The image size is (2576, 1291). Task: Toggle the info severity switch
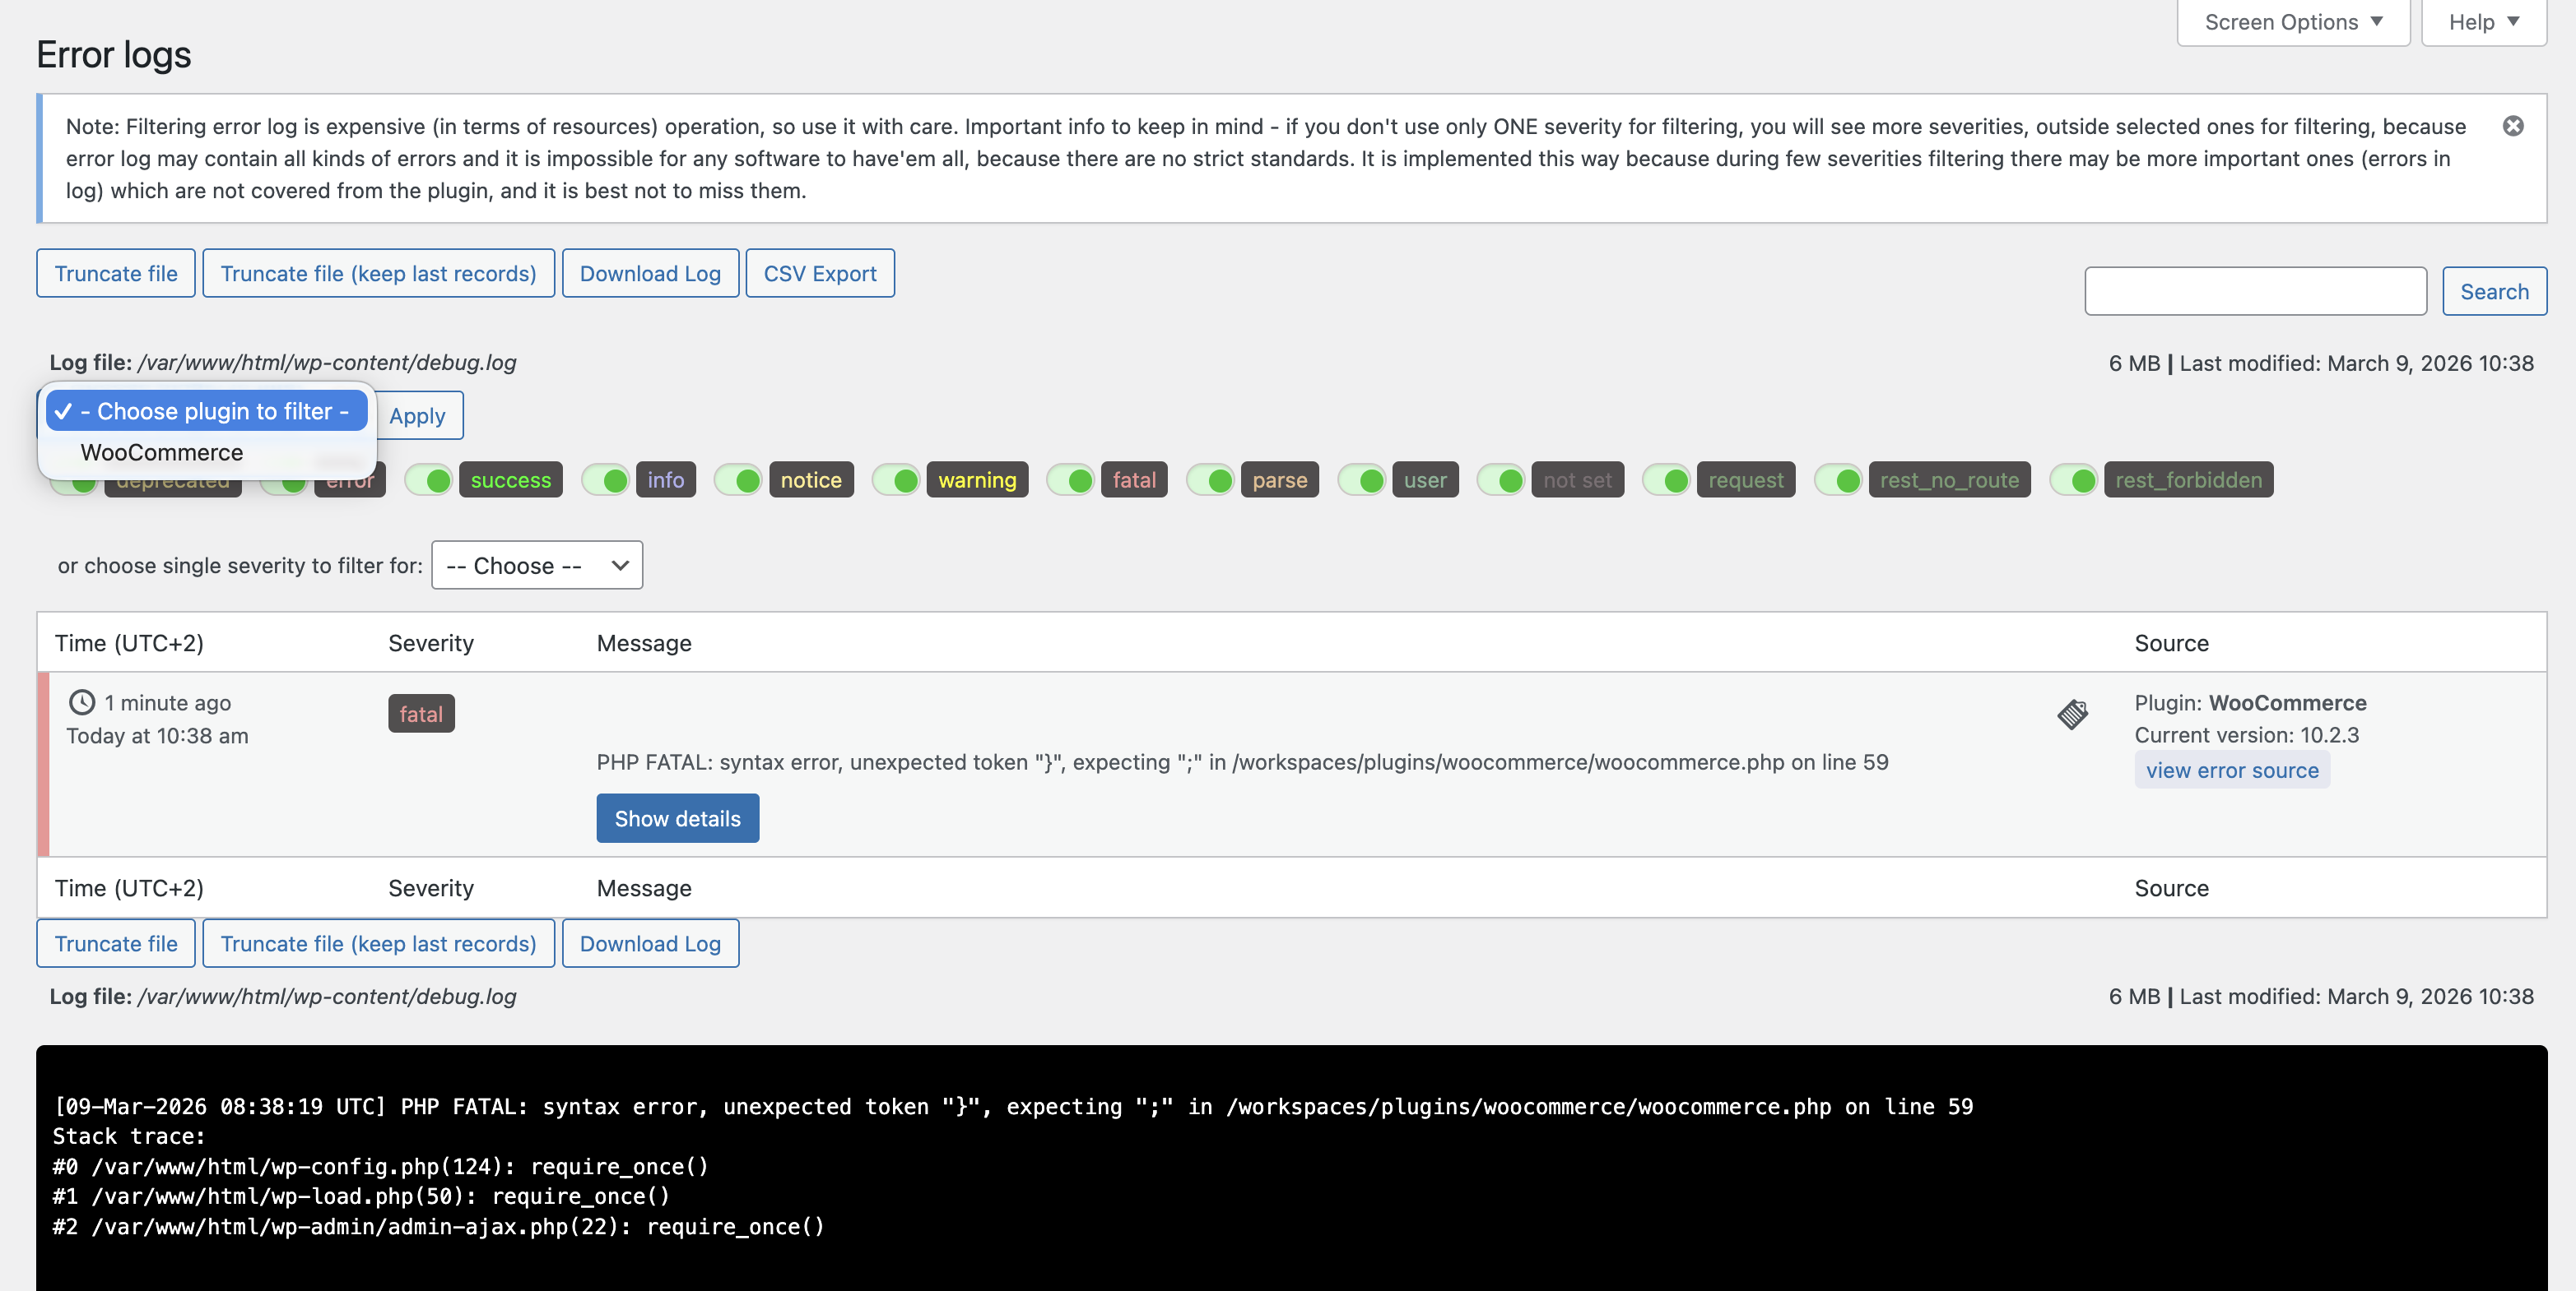[x=607, y=480]
